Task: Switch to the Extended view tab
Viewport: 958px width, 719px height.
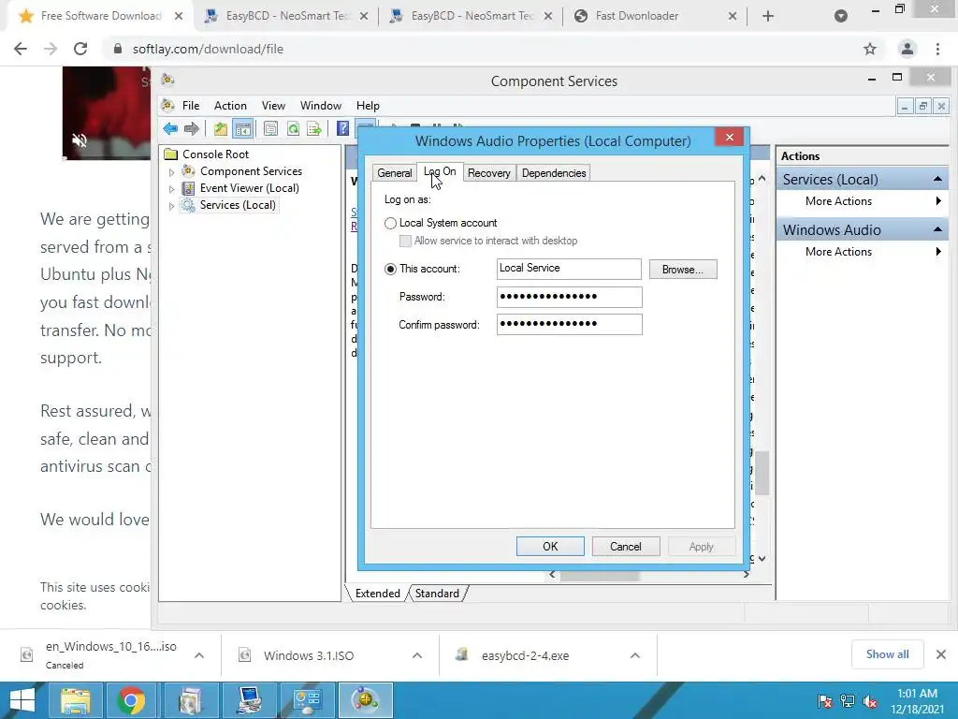Action: 378,594
